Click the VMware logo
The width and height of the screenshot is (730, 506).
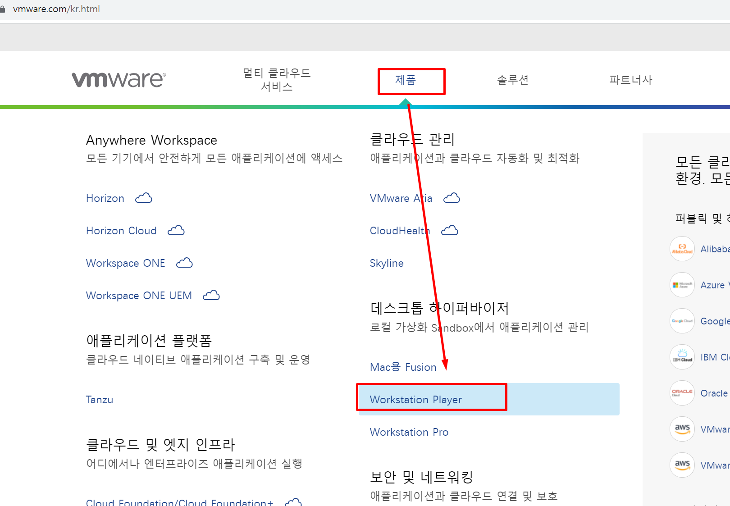[119, 80]
